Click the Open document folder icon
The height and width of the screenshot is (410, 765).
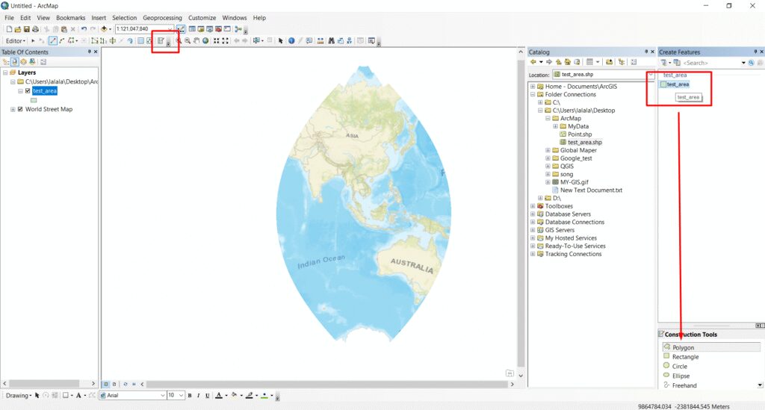[18, 29]
